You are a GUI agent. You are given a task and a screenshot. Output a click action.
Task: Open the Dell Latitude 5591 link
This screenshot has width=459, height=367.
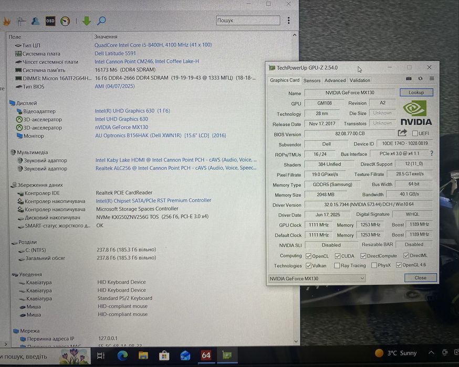pos(115,53)
